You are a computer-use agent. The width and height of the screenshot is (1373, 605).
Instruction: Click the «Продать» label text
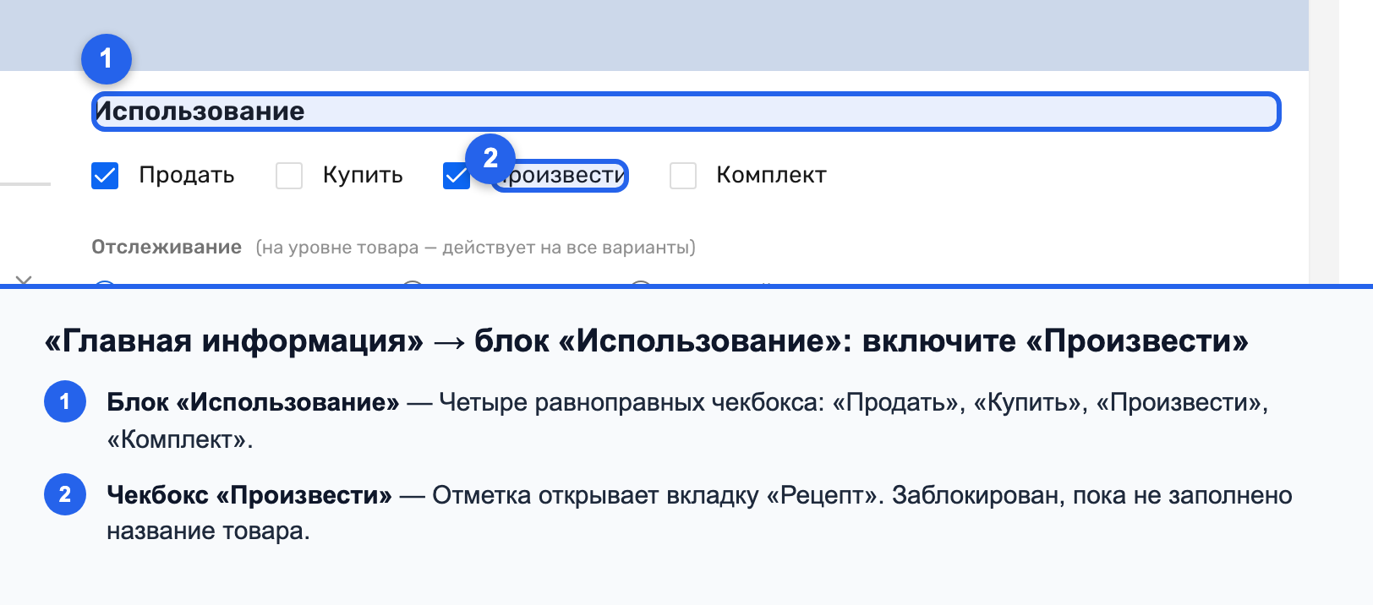187,175
